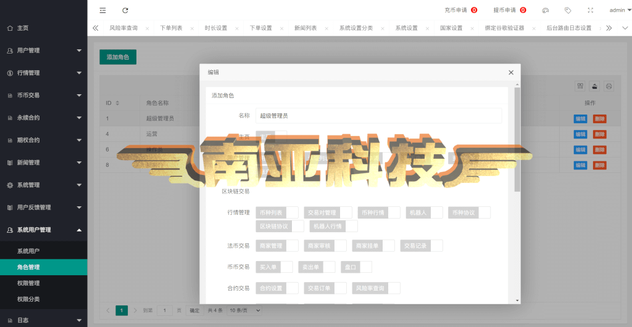Click the 名称 input field in dialog

pyautogui.click(x=378, y=116)
